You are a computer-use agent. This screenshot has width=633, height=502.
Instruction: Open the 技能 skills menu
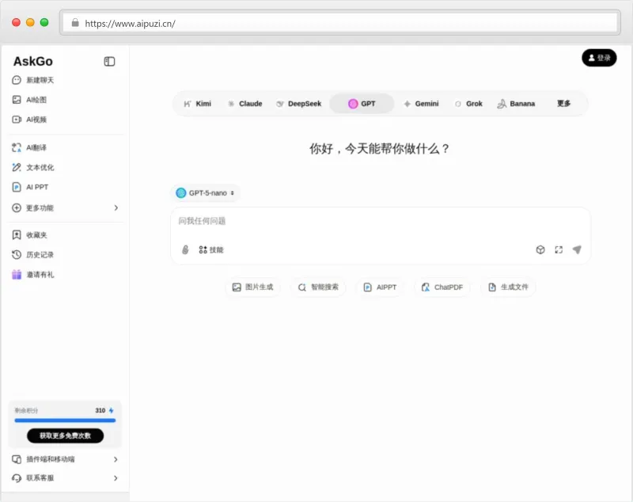[x=211, y=250]
